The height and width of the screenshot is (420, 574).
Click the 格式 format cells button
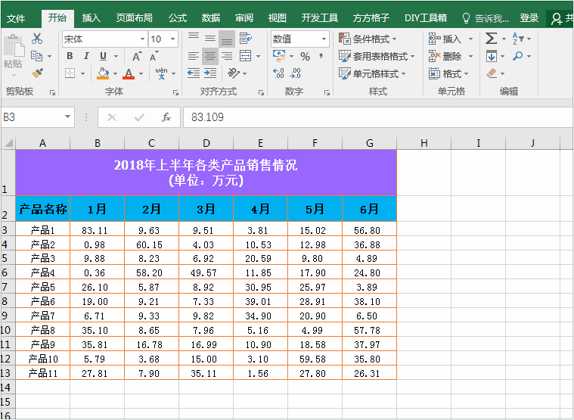click(448, 73)
